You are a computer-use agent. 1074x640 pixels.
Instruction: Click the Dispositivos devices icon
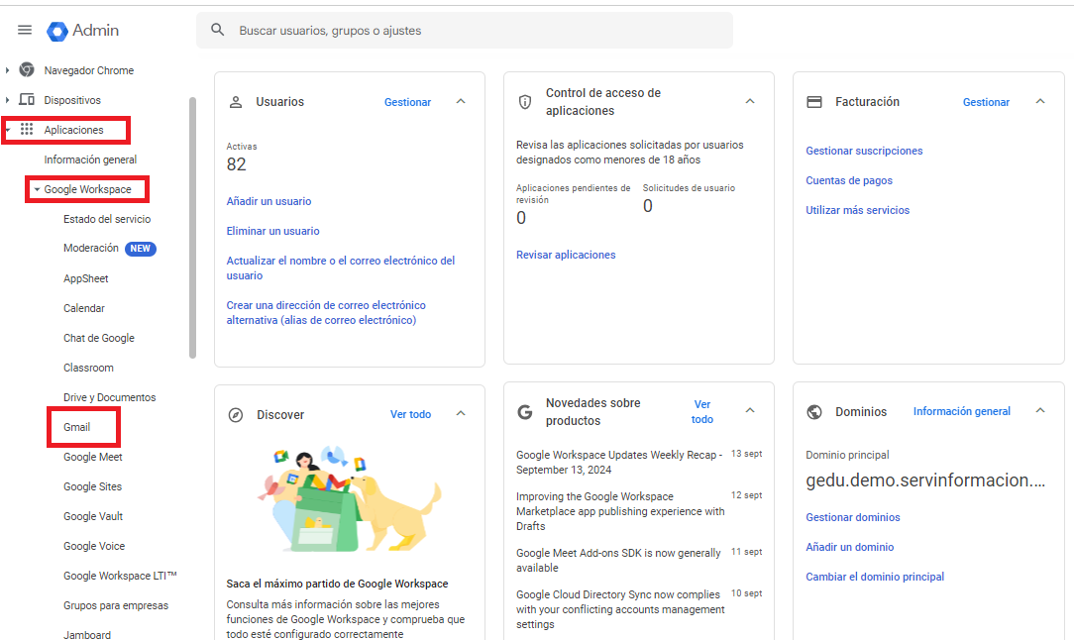point(27,99)
